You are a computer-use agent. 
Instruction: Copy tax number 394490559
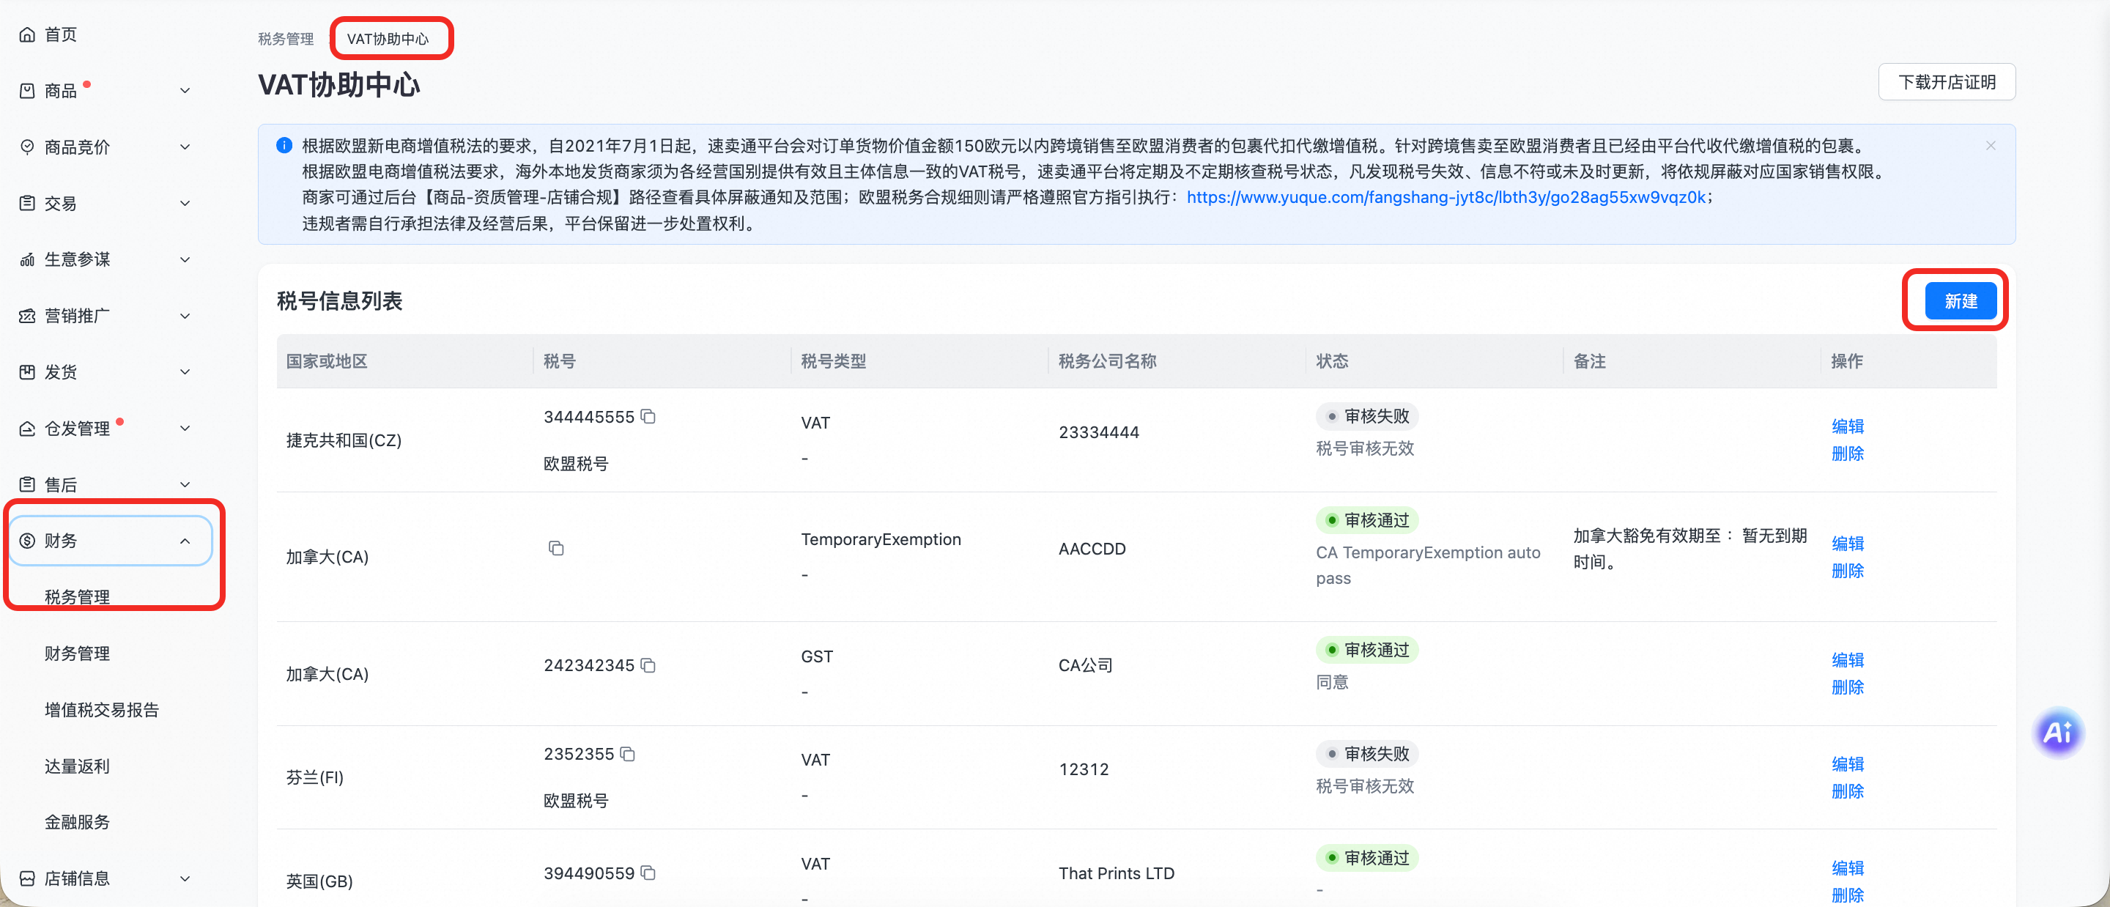648,873
